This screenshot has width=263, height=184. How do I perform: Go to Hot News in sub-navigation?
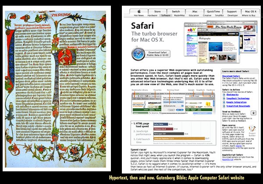(x=139, y=15)
